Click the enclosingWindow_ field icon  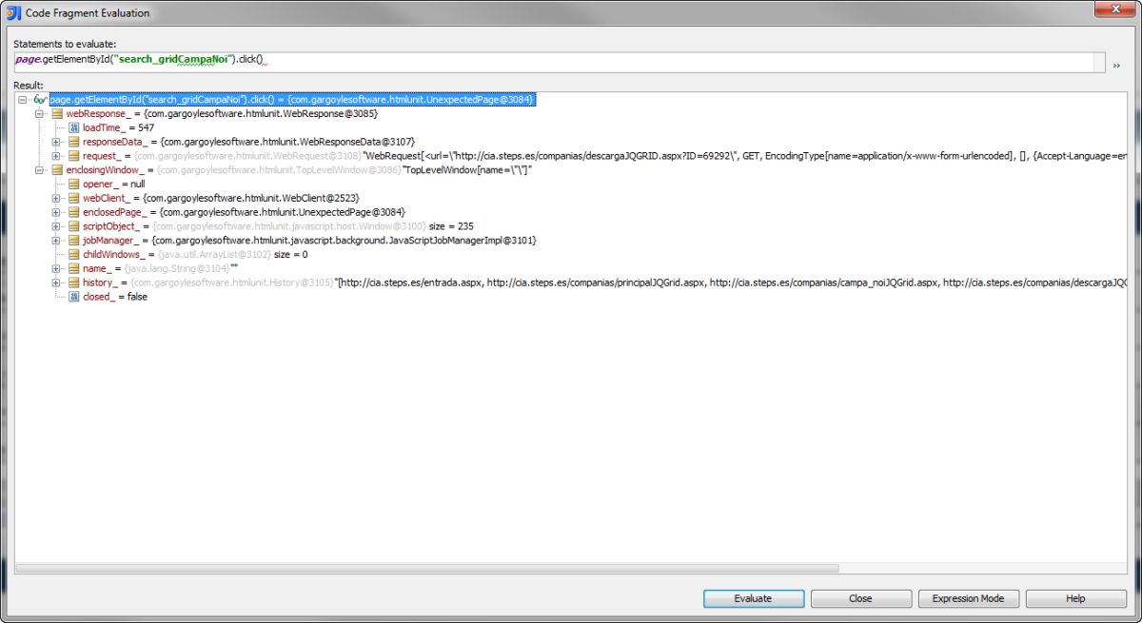tap(56, 170)
